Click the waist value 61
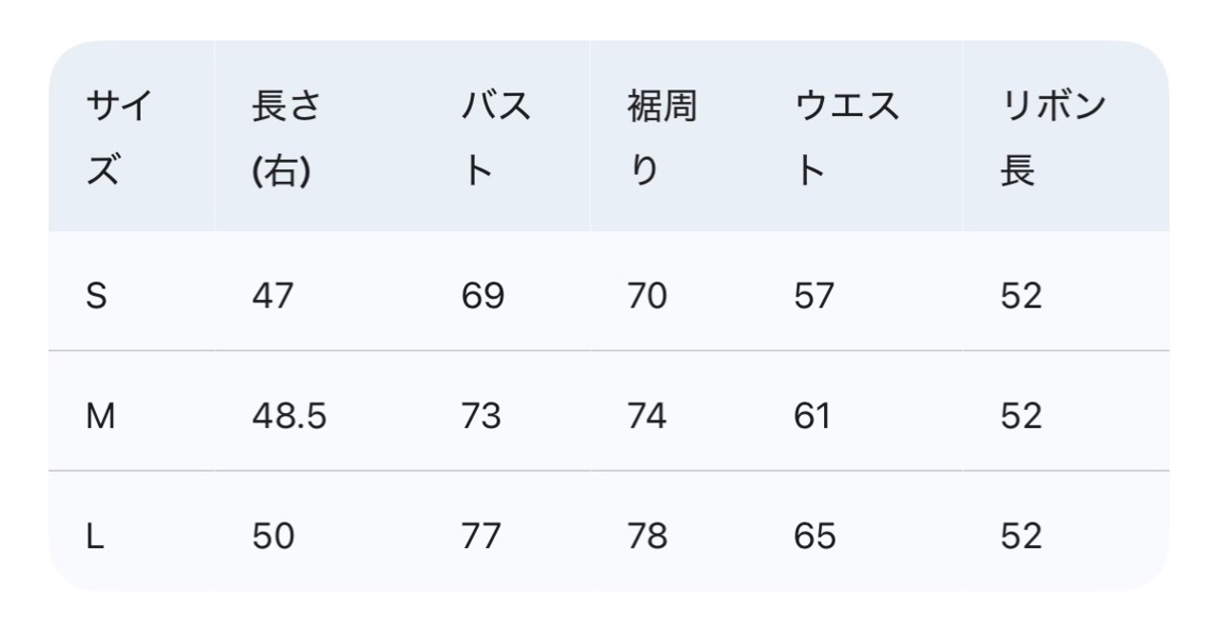The height and width of the screenshot is (628, 1218). [812, 417]
